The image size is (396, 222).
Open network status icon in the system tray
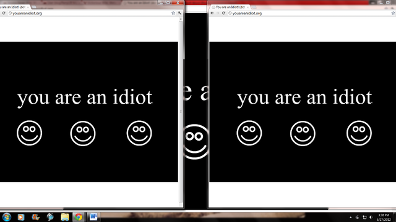(x=364, y=217)
